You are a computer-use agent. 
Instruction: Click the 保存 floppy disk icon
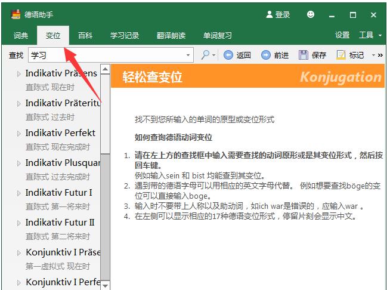point(304,55)
